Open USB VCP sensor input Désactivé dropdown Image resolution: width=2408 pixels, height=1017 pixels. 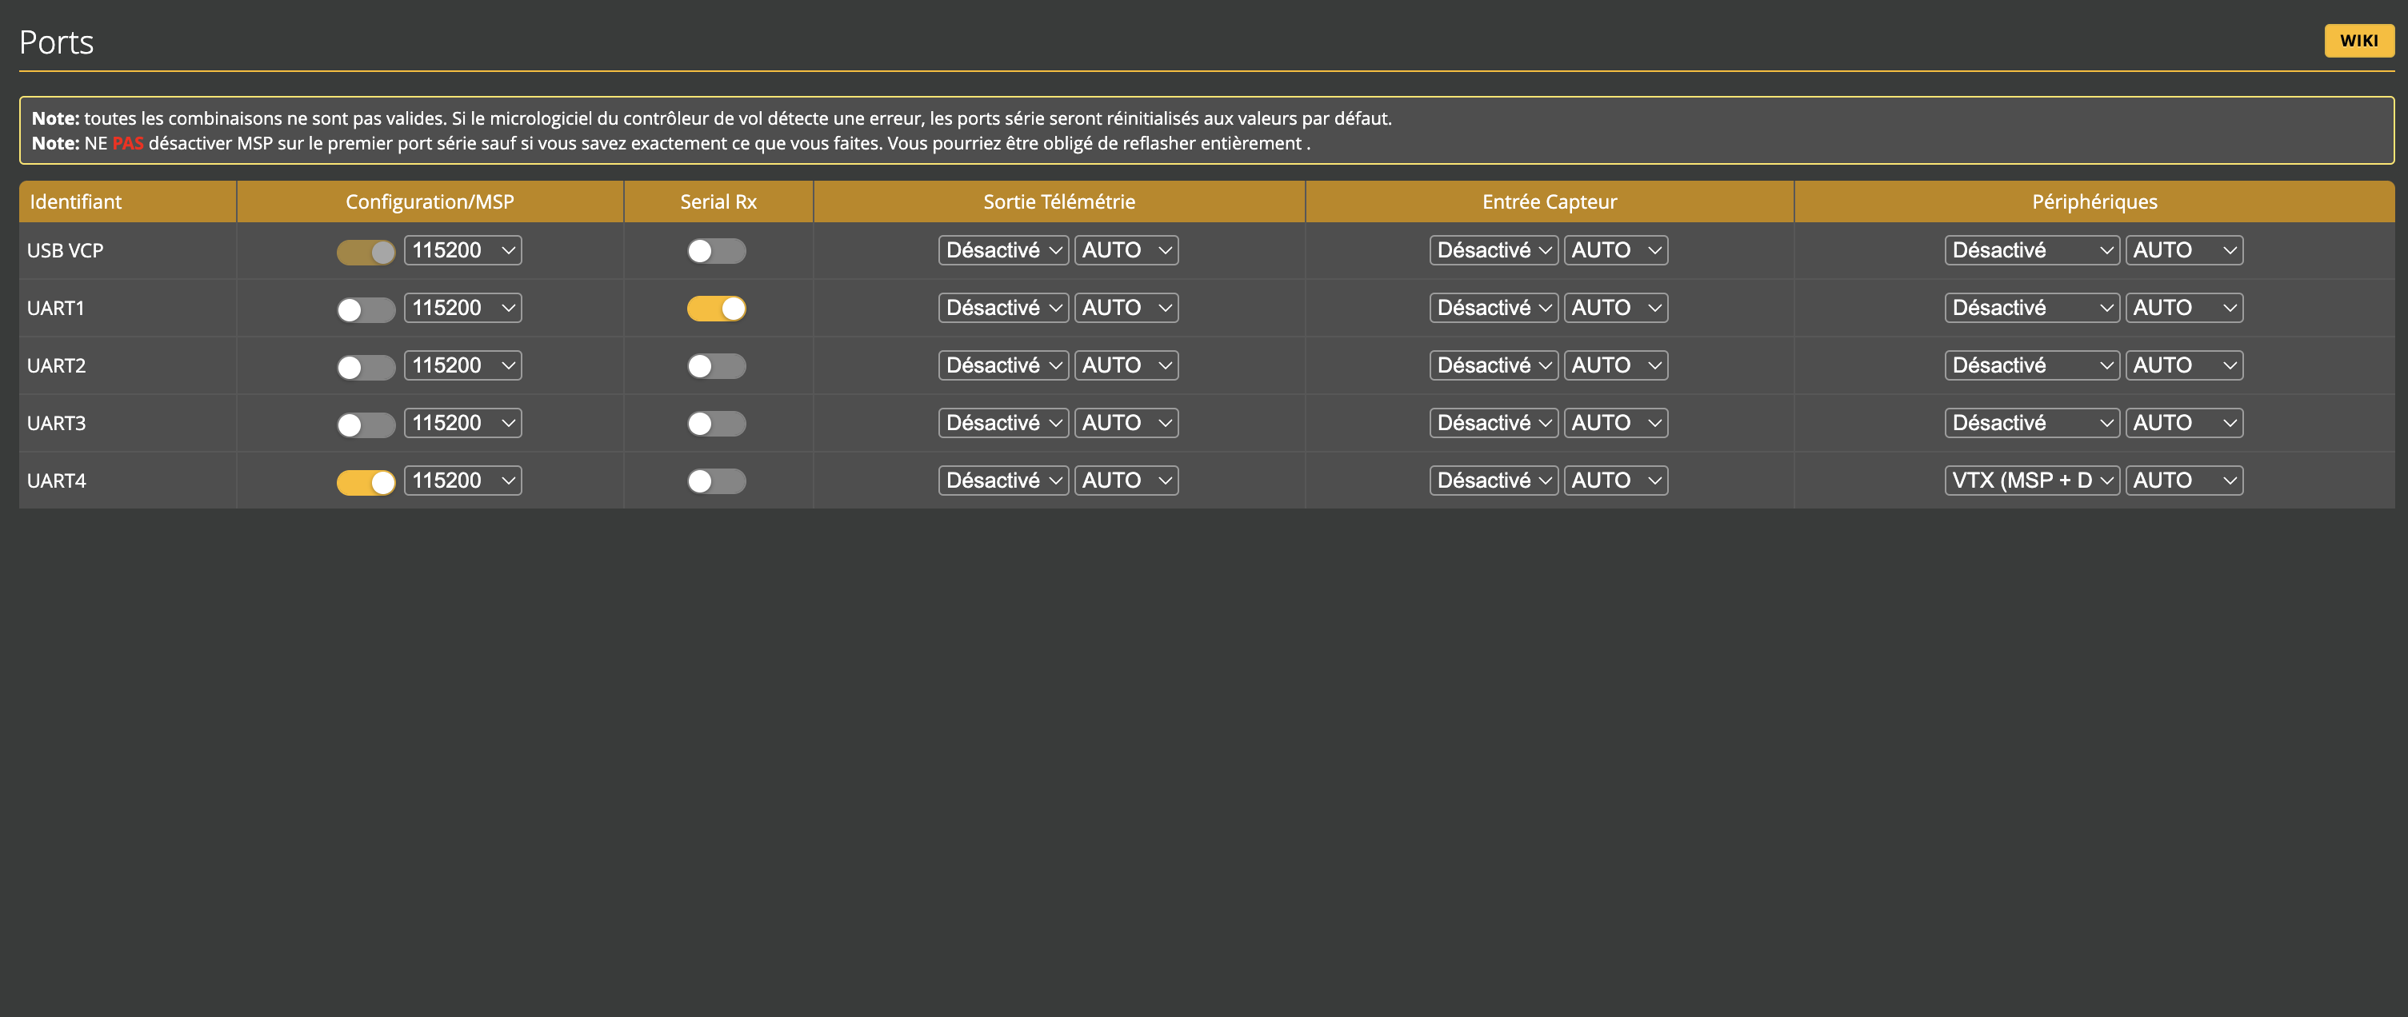click(1493, 250)
